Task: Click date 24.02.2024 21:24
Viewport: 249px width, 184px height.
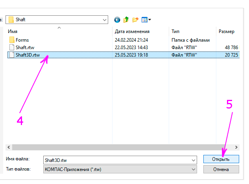Action: tap(131, 40)
